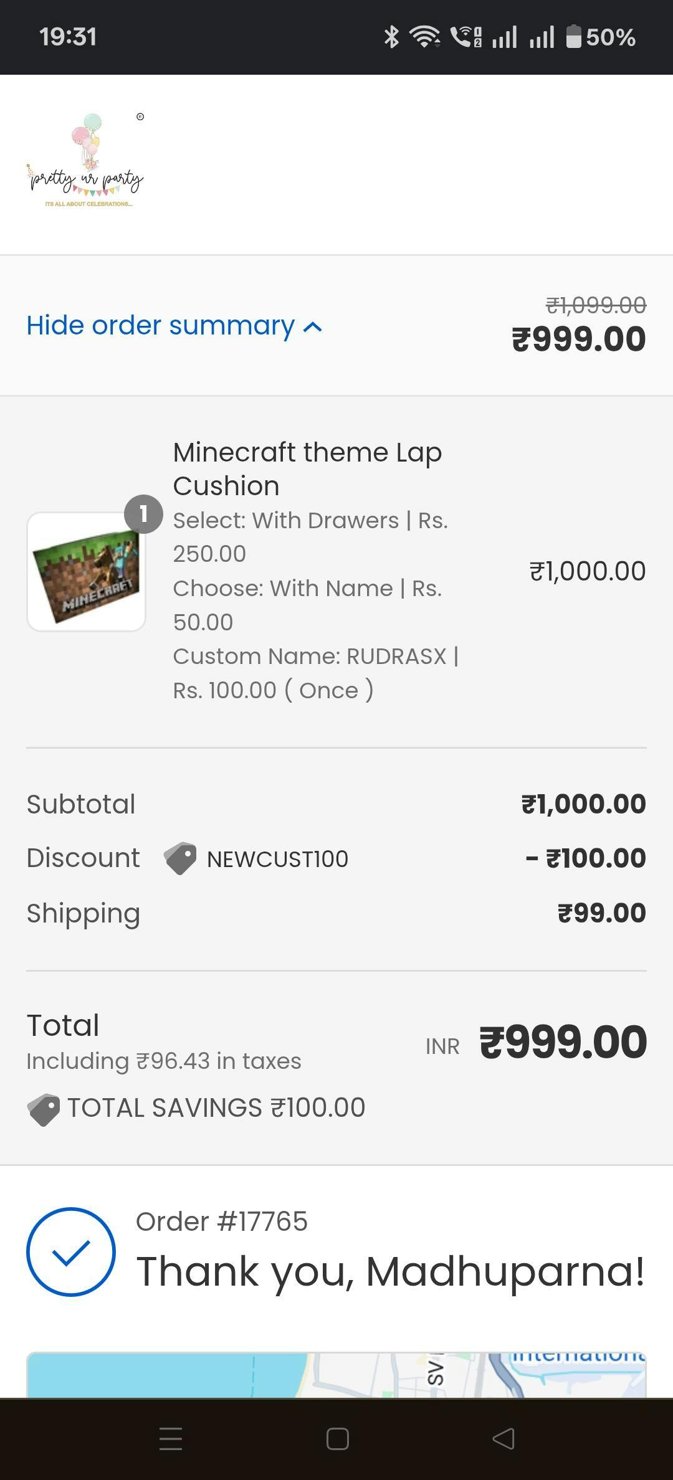Tap the NEWCUST100 discount tag icon

pyautogui.click(x=180, y=859)
